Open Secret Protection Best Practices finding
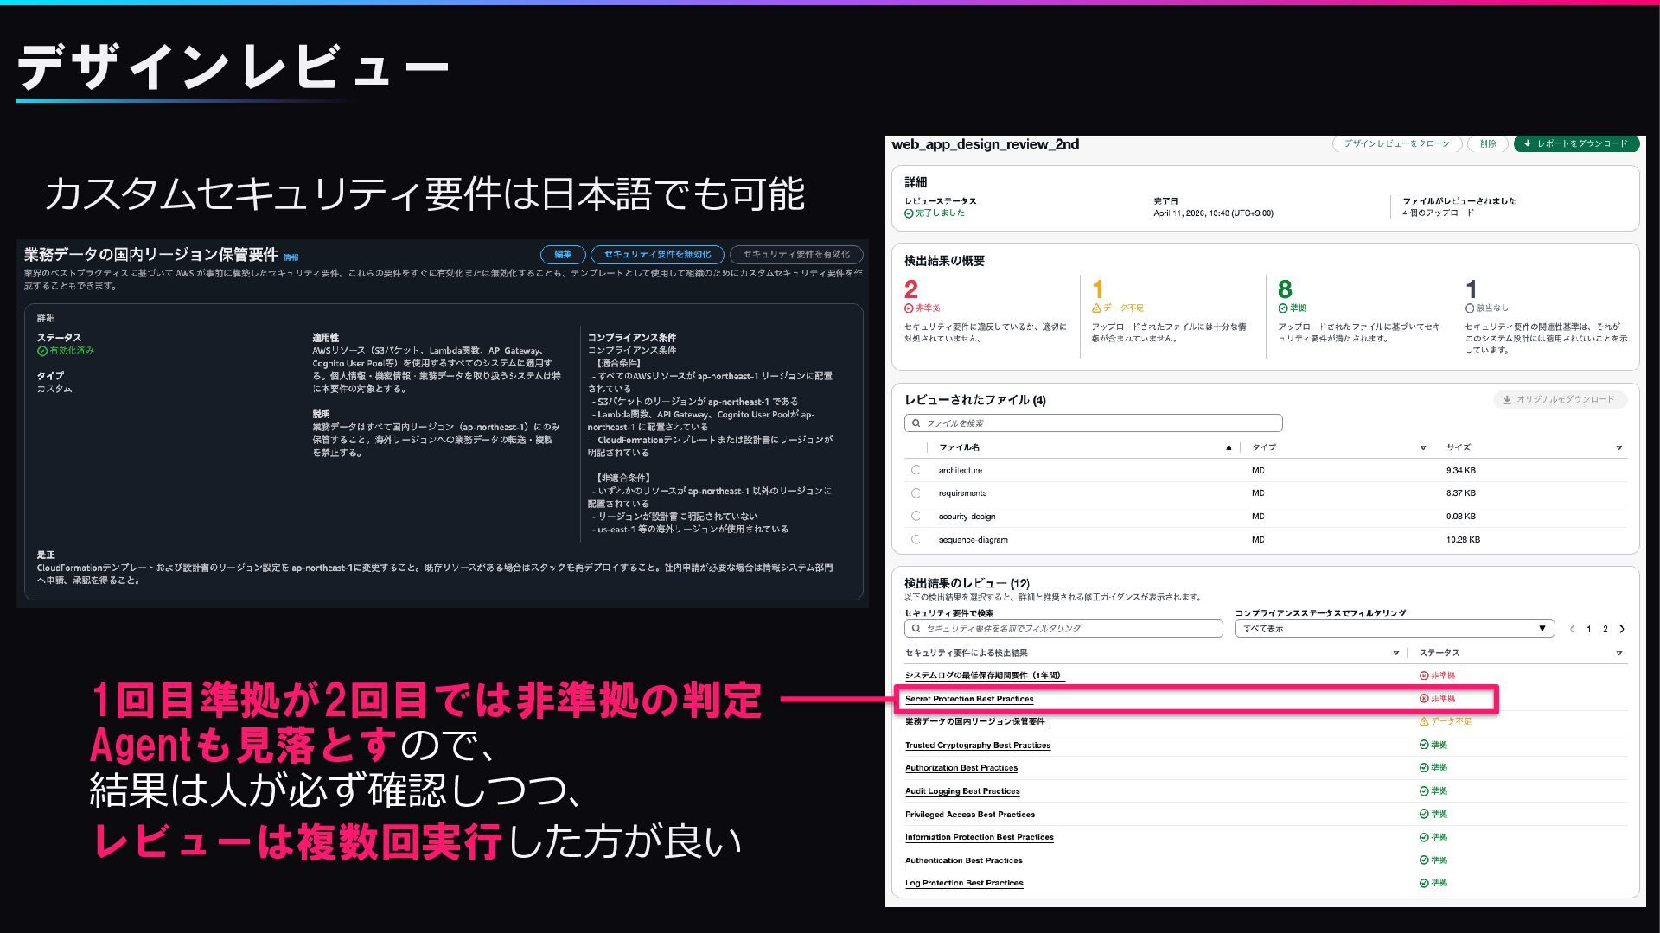Screen dimensions: 1660x933 click(x=968, y=699)
